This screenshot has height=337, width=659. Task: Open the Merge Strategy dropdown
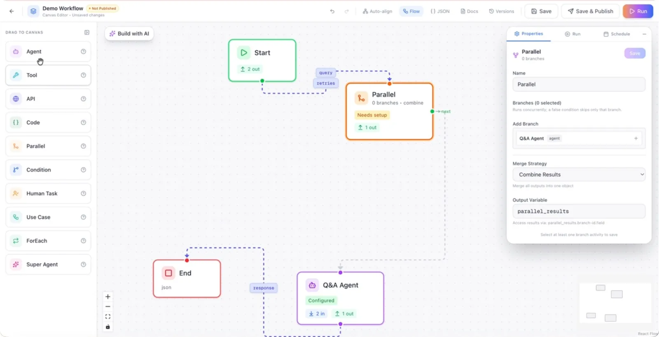tap(579, 174)
